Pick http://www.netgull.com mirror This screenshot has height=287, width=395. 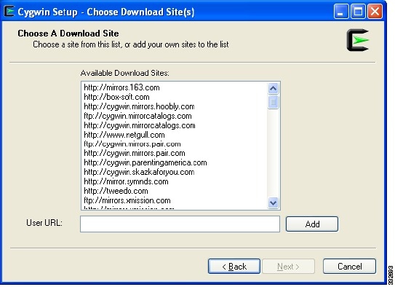pyautogui.click(x=124, y=135)
